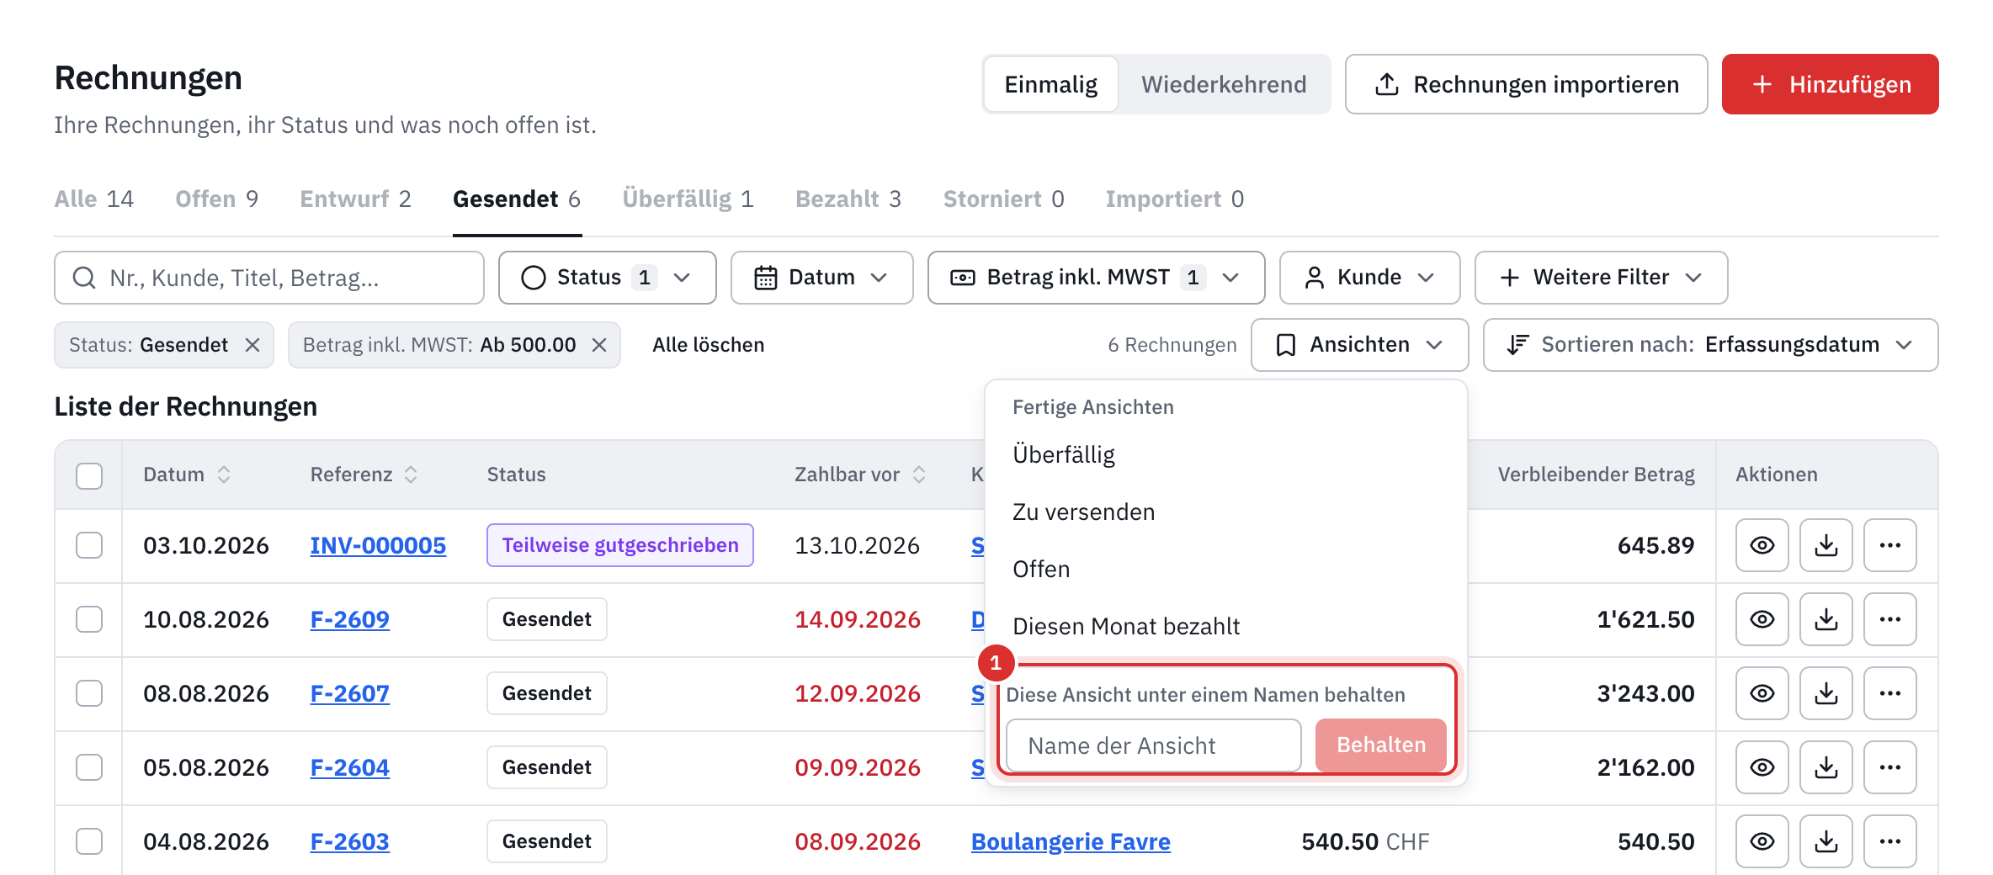Download invoice F-2607
The image size is (1993, 875).
(1826, 693)
